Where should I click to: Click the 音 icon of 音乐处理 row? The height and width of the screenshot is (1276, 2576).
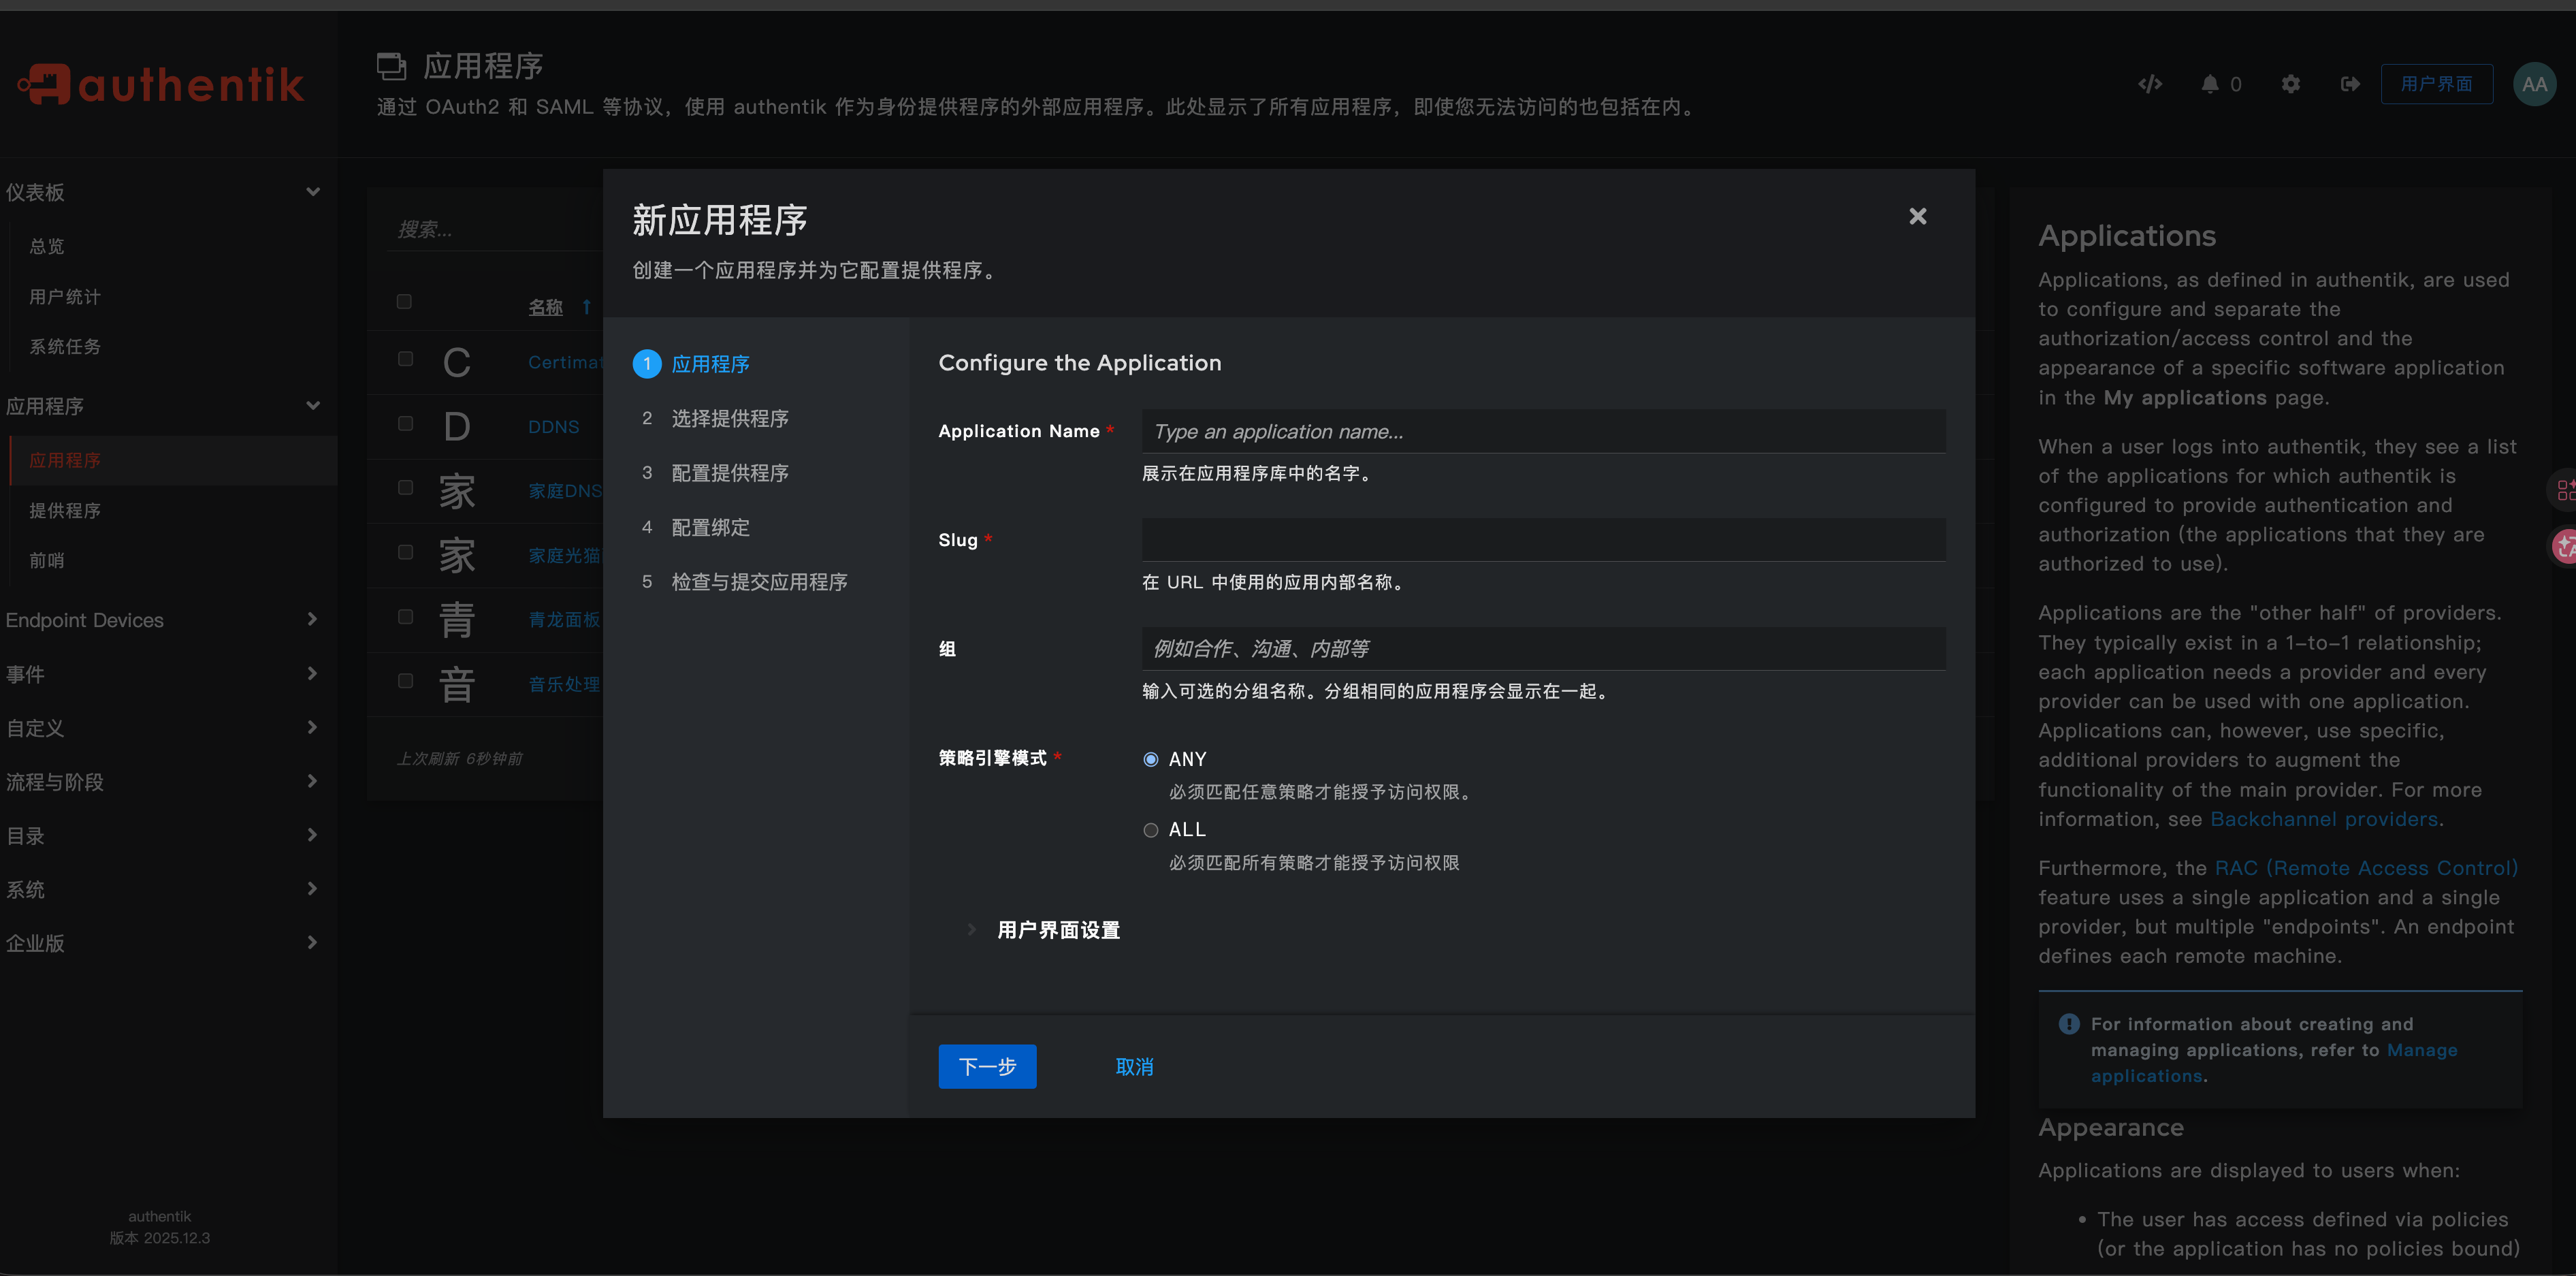coord(457,684)
